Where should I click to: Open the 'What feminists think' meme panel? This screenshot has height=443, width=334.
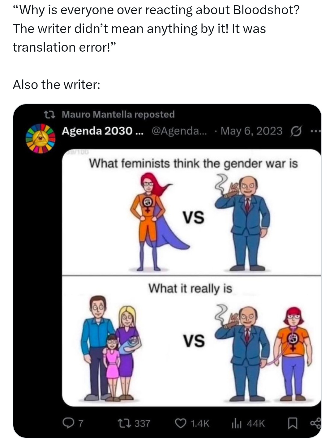point(192,212)
